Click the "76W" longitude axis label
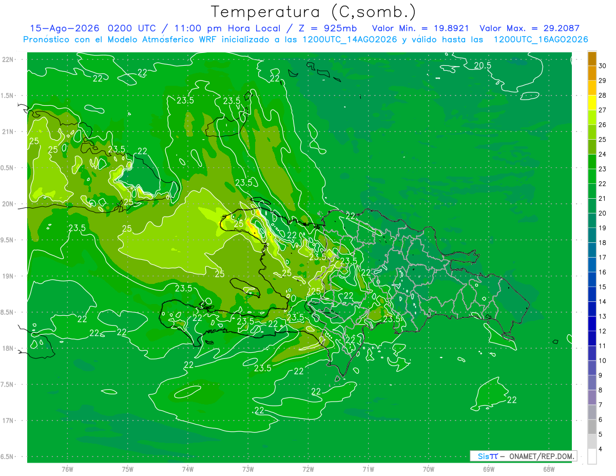 [67, 469]
